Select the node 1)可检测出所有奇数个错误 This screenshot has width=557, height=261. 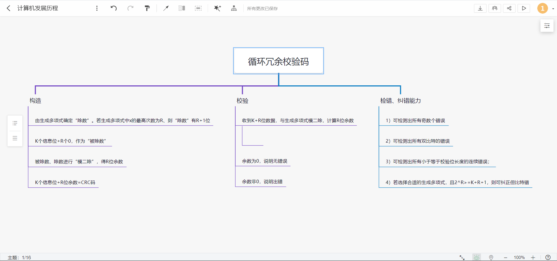coord(415,121)
